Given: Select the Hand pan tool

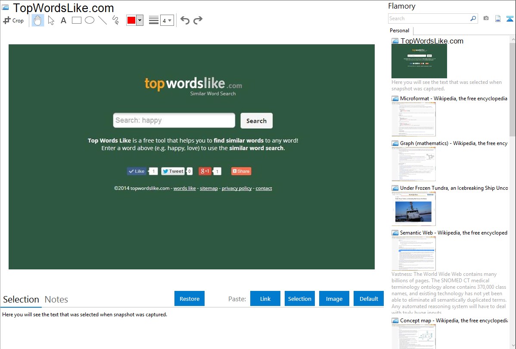Looking at the screenshot, I should [37, 20].
